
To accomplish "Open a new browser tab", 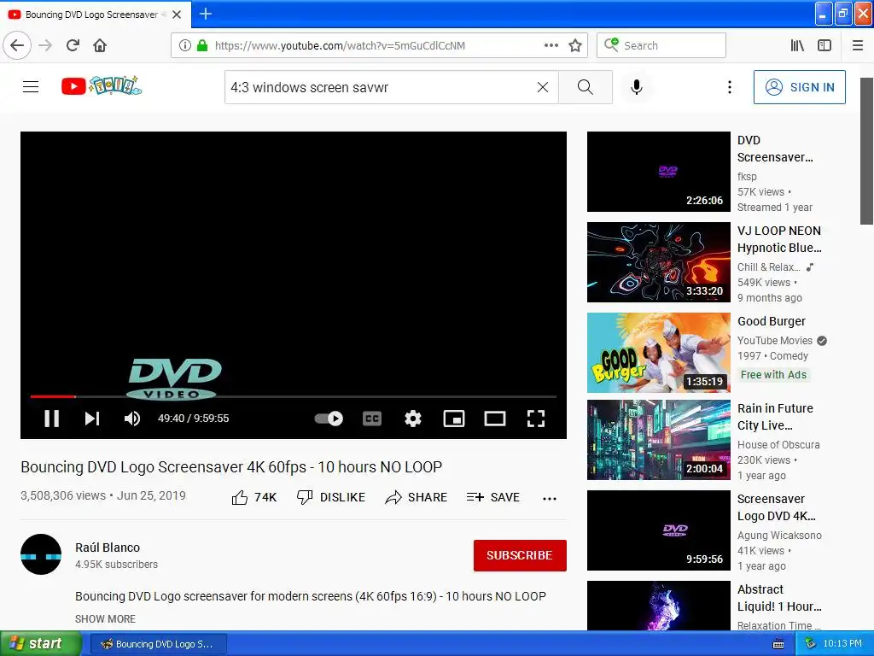I will [205, 14].
